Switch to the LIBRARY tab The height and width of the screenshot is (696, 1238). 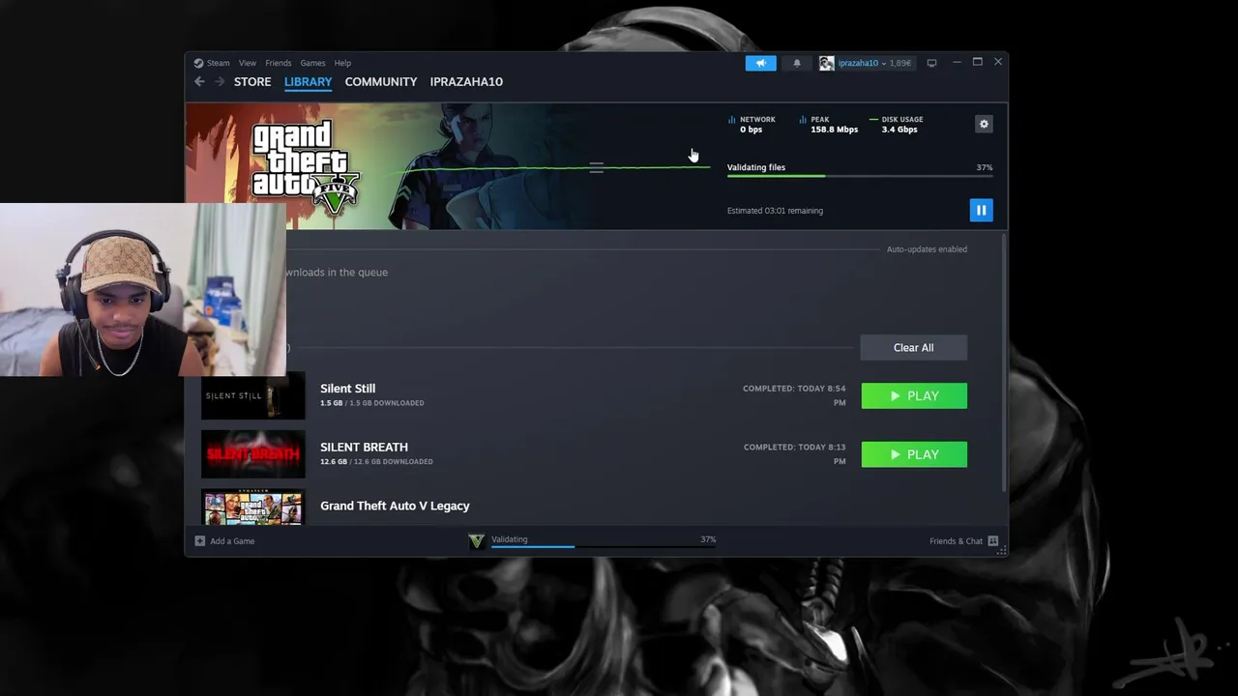tap(308, 82)
